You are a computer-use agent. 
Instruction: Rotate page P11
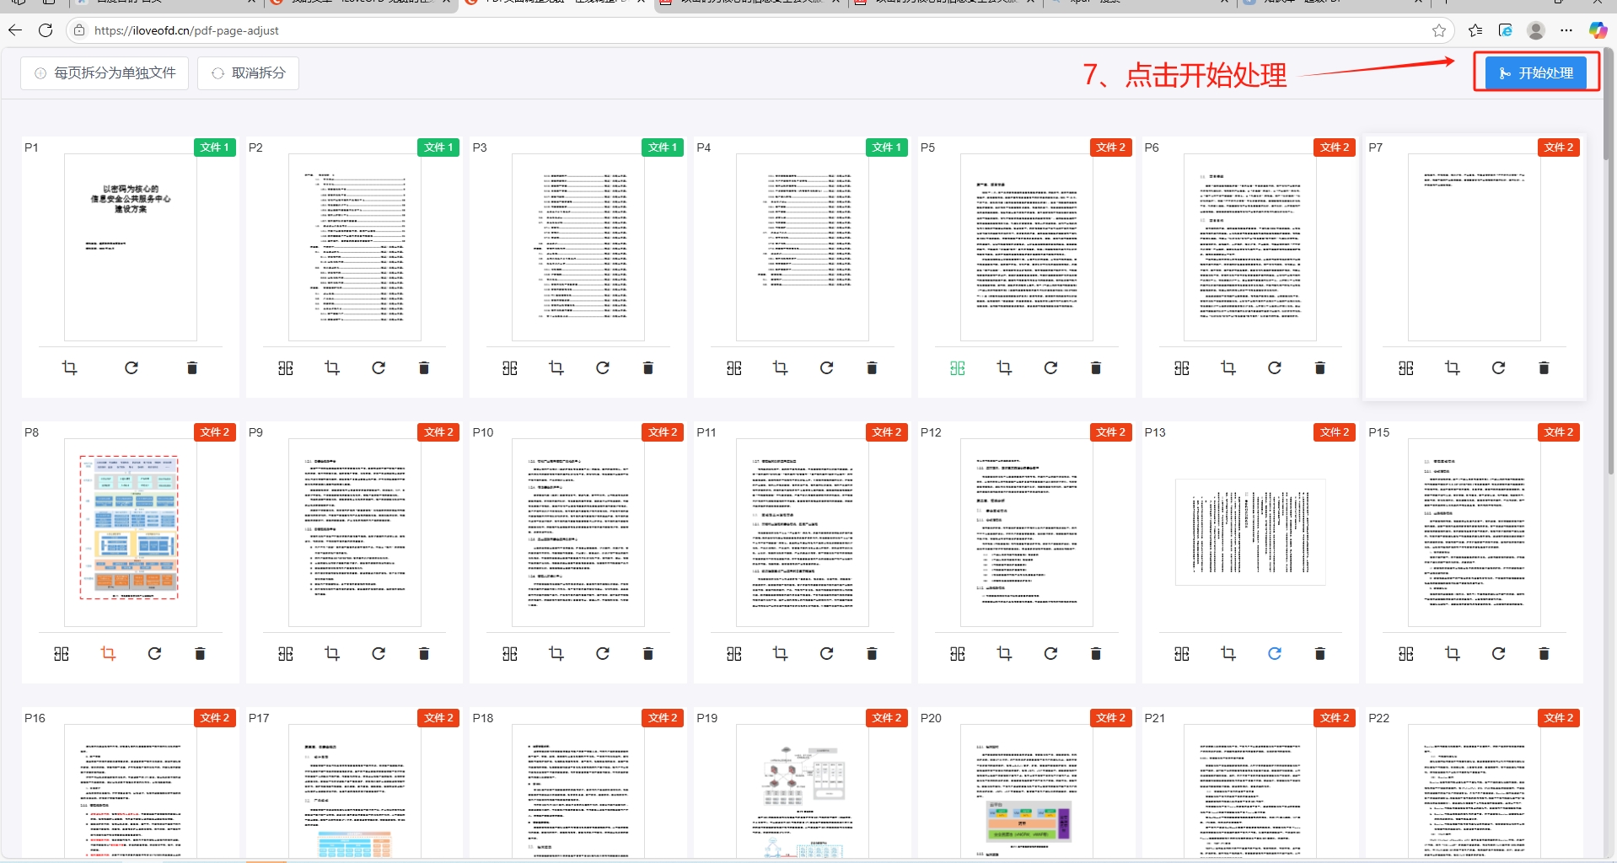pyautogui.click(x=826, y=653)
